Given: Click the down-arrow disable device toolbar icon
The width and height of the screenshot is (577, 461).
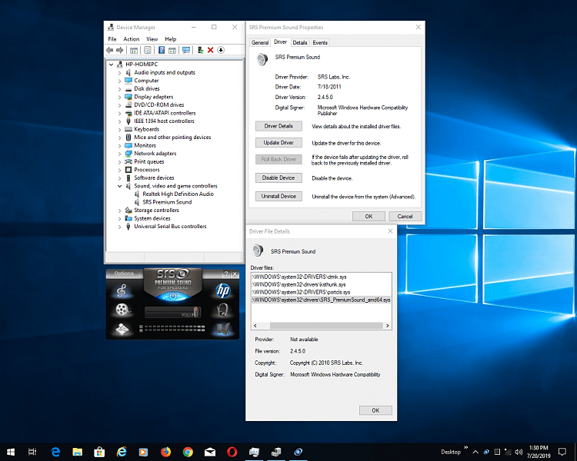Looking at the screenshot, I should 221,50.
